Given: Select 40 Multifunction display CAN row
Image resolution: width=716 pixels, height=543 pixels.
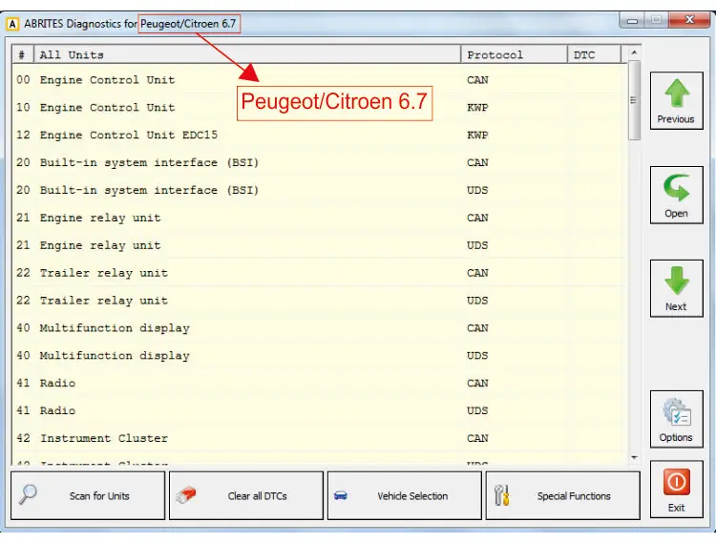Looking at the screenshot, I should (320, 328).
